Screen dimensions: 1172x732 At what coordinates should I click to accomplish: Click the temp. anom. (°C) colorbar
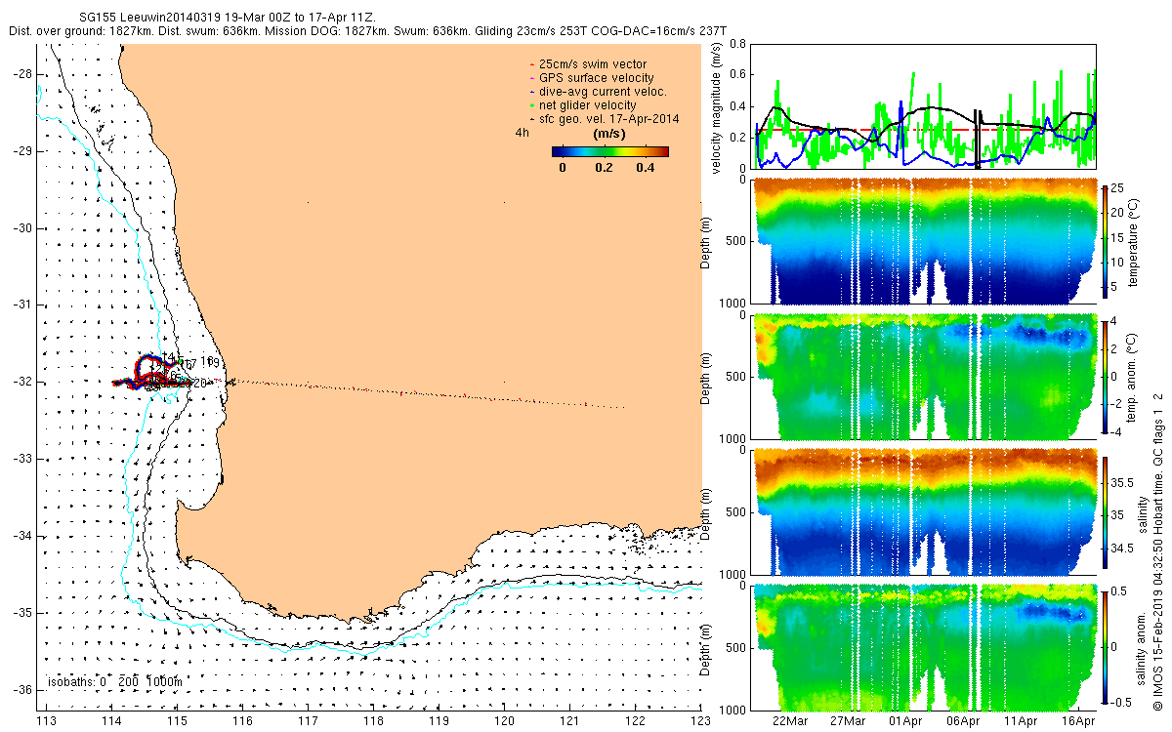(1106, 376)
